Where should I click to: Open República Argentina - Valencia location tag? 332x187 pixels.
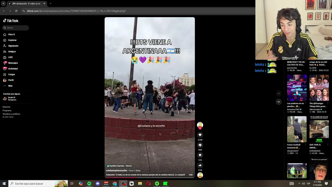(x=119, y=166)
